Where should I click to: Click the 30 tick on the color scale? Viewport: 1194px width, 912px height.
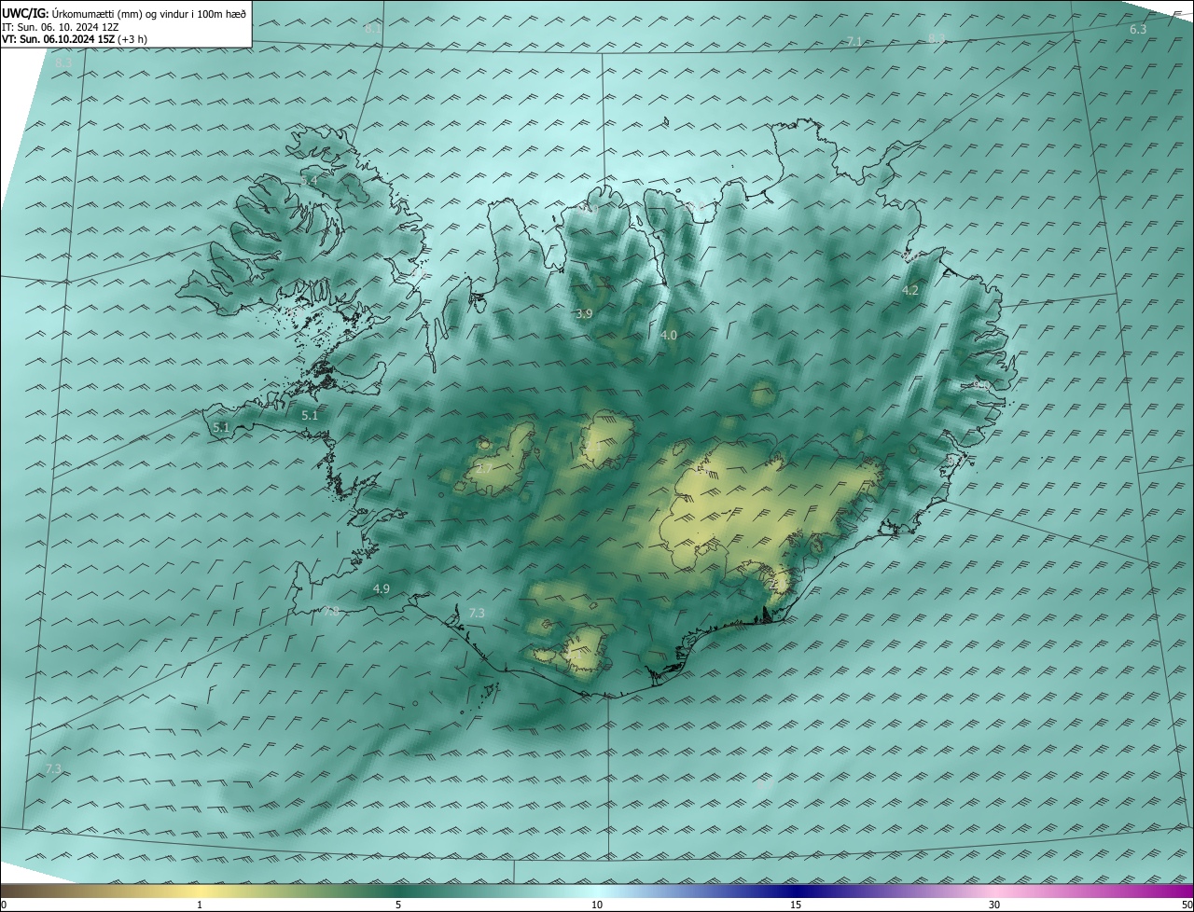pos(994,905)
